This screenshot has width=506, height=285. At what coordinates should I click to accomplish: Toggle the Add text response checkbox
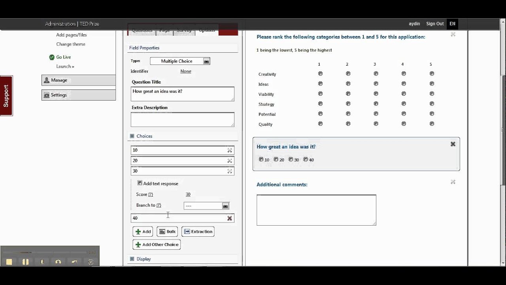pos(140,183)
